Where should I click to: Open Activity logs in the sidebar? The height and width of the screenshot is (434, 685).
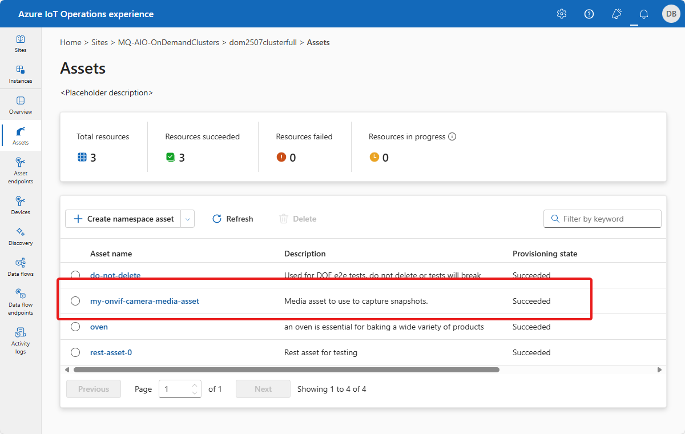21,340
